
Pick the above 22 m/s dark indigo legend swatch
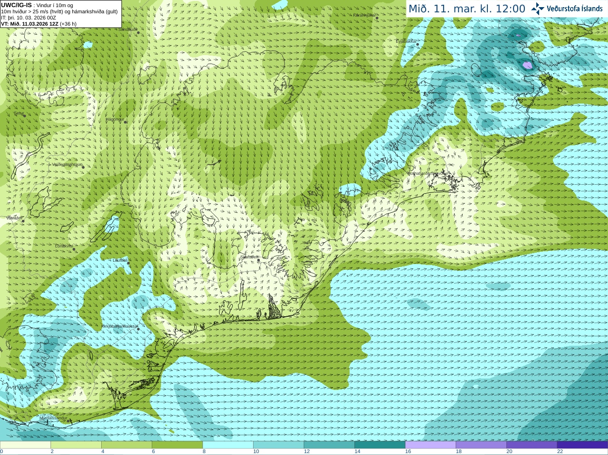(582, 445)
